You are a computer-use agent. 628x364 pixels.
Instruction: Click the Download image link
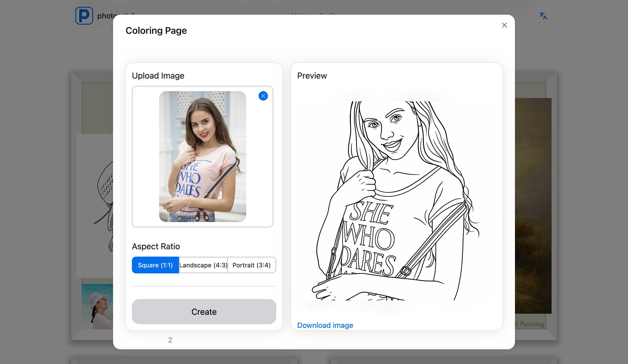tap(325, 325)
